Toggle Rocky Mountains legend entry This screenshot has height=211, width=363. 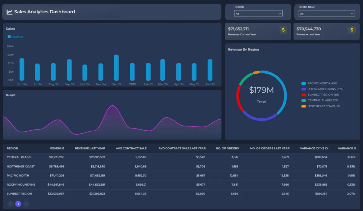tap(325, 89)
